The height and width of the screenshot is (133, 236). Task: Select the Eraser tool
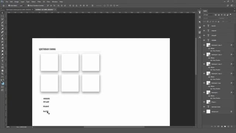(x=2, y=45)
